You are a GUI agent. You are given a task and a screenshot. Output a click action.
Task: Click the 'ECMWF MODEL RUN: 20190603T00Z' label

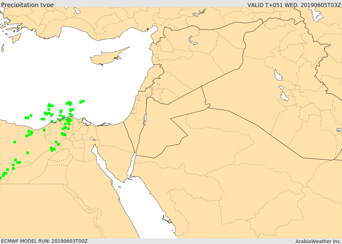[x=44, y=241]
